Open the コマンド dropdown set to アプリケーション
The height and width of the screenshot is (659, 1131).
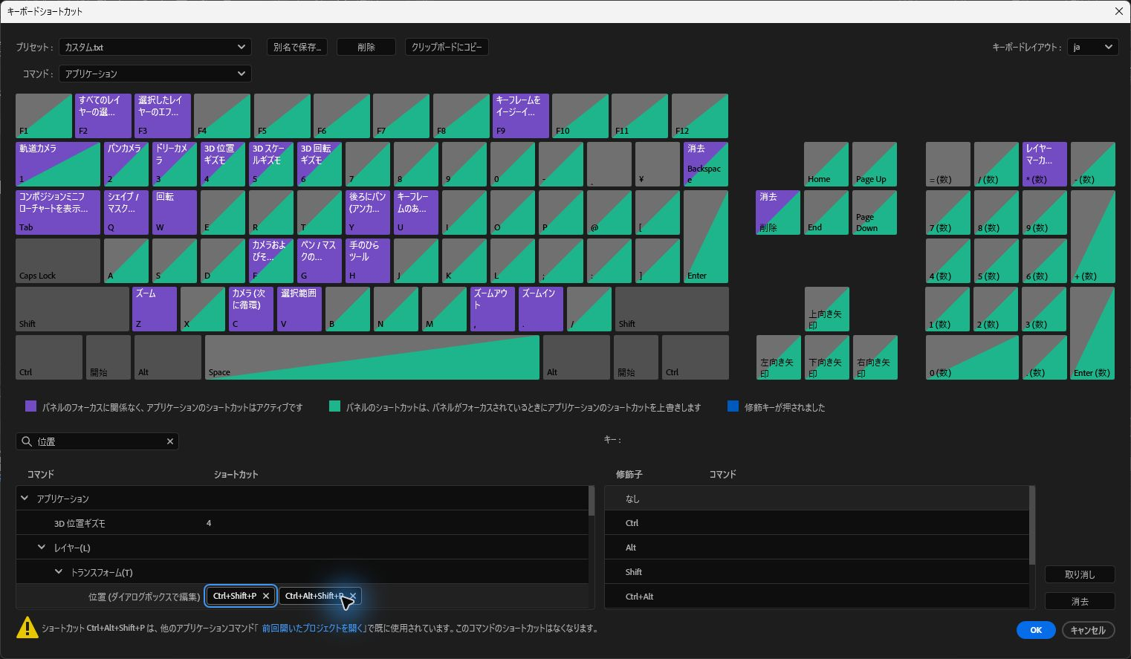(x=155, y=74)
